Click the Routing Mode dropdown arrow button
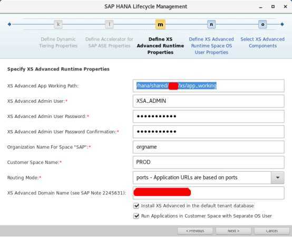This screenshot has height=237, width=292. (277, 177)
